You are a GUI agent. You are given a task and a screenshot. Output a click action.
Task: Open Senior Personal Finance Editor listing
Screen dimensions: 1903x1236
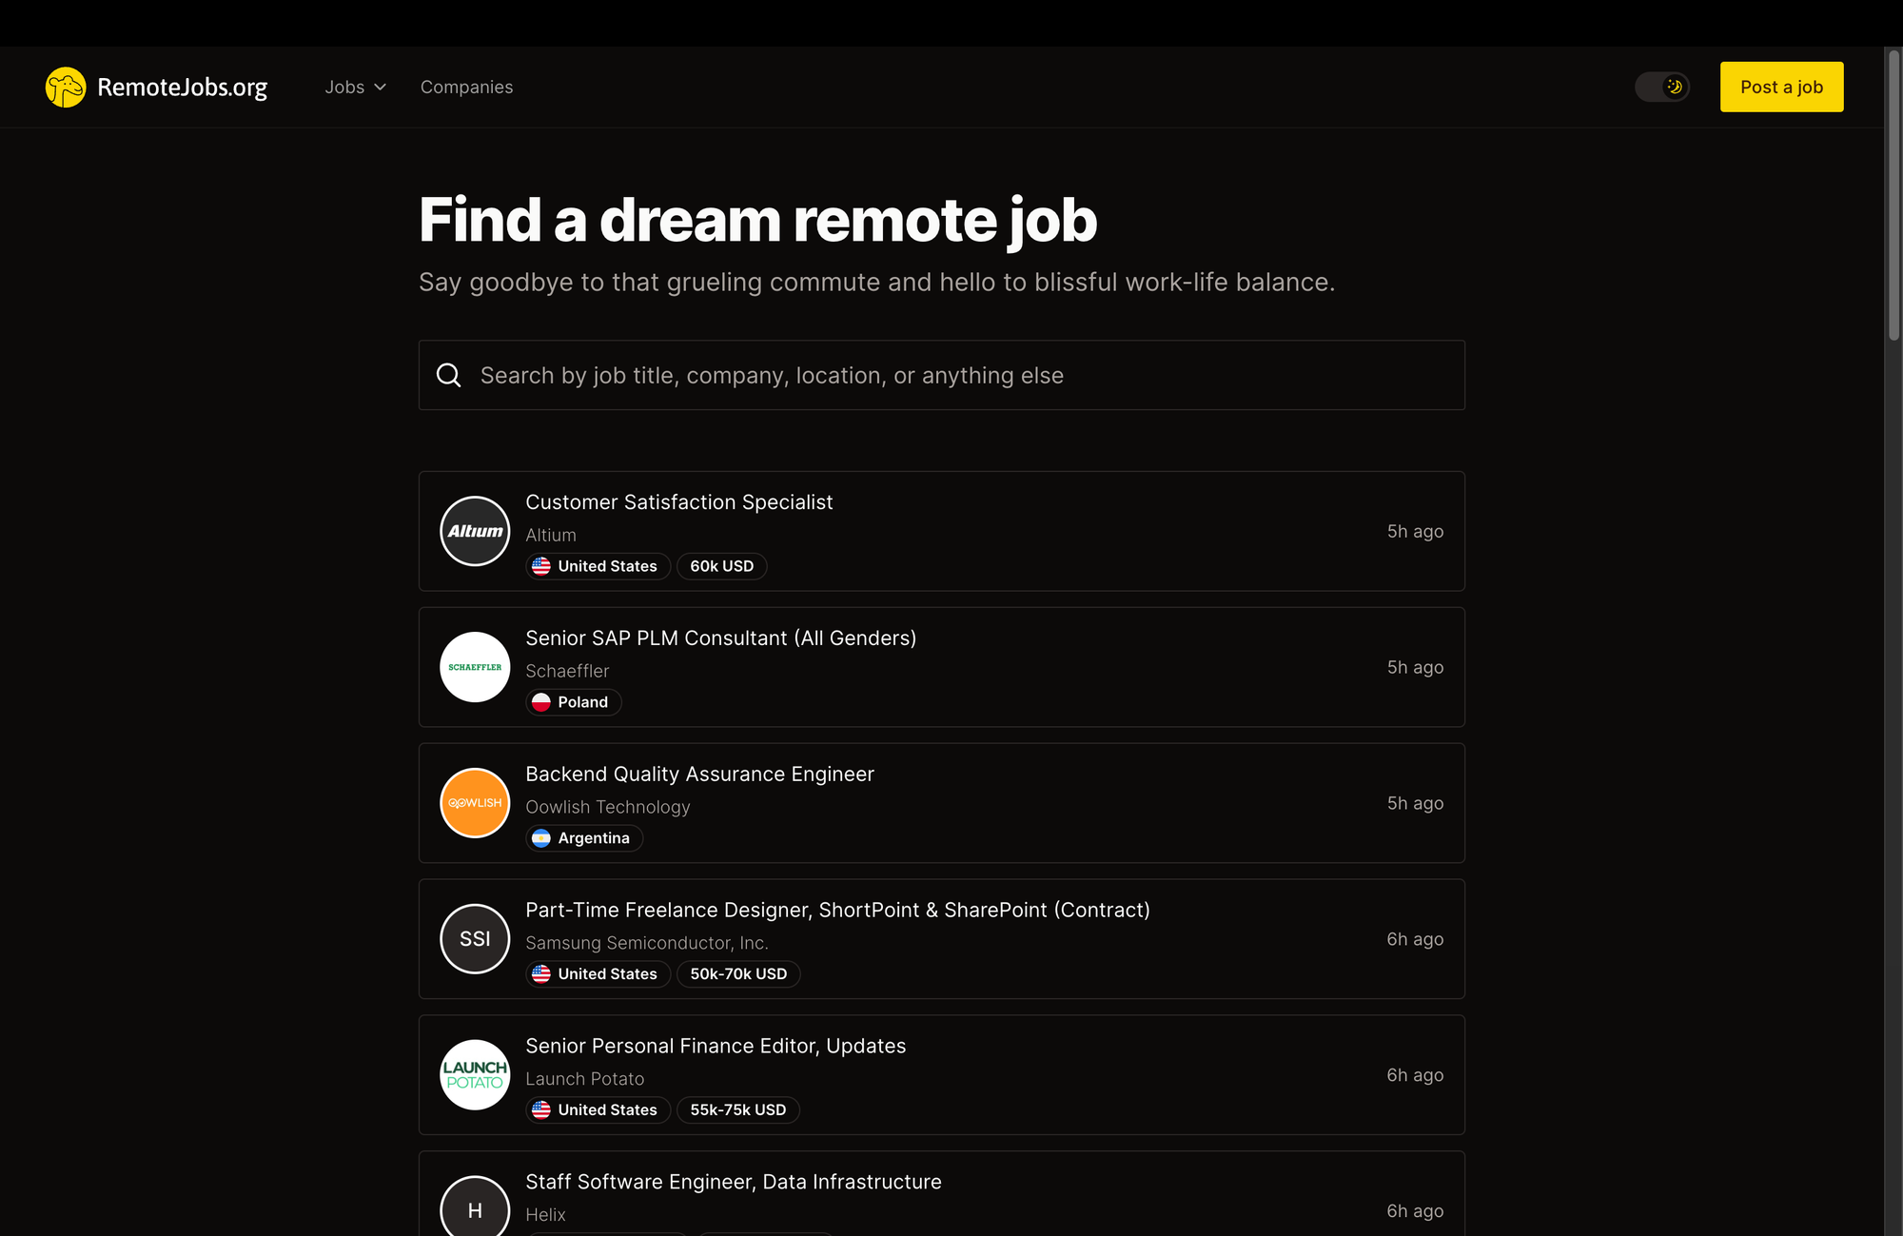(x=716, y=1047)
